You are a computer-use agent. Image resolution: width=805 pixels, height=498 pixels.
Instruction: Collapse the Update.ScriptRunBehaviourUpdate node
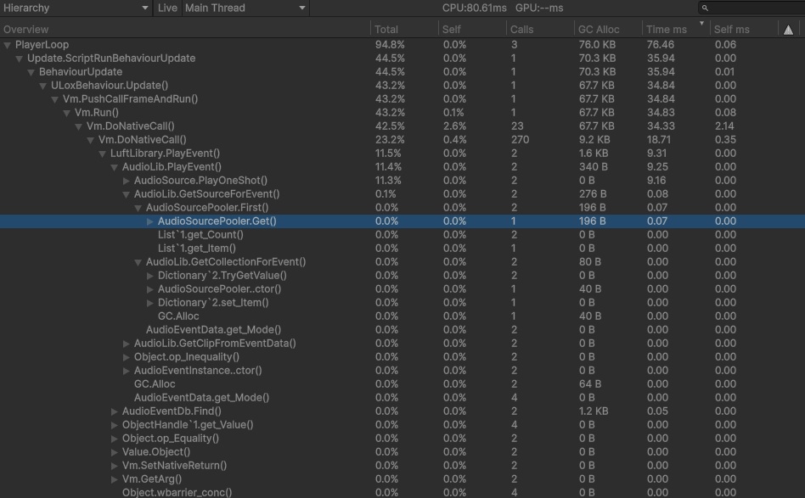point(19,58)
